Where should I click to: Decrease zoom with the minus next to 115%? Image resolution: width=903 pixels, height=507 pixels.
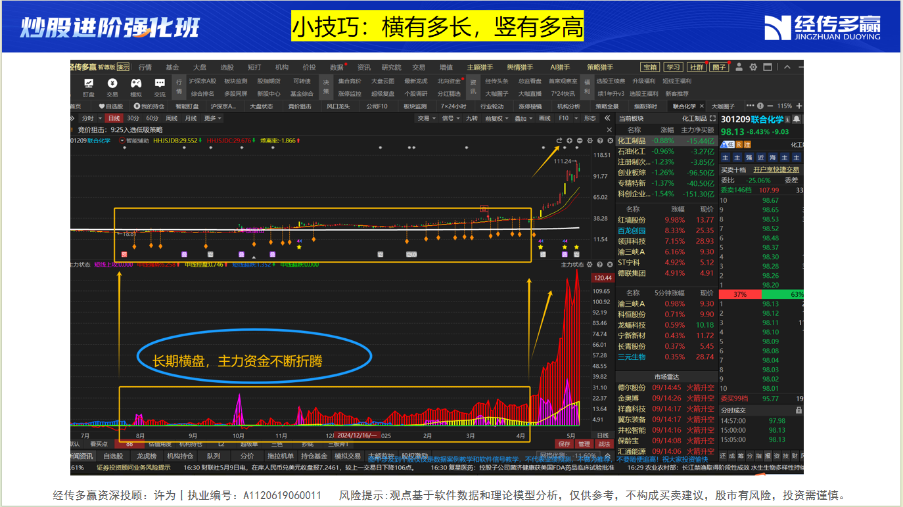pyautogui.click(x=770, y=106)
